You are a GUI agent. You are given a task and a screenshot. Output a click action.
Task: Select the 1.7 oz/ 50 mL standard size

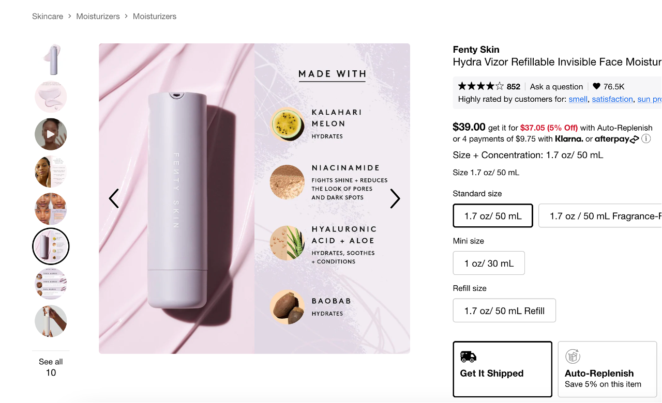point(493,216)
